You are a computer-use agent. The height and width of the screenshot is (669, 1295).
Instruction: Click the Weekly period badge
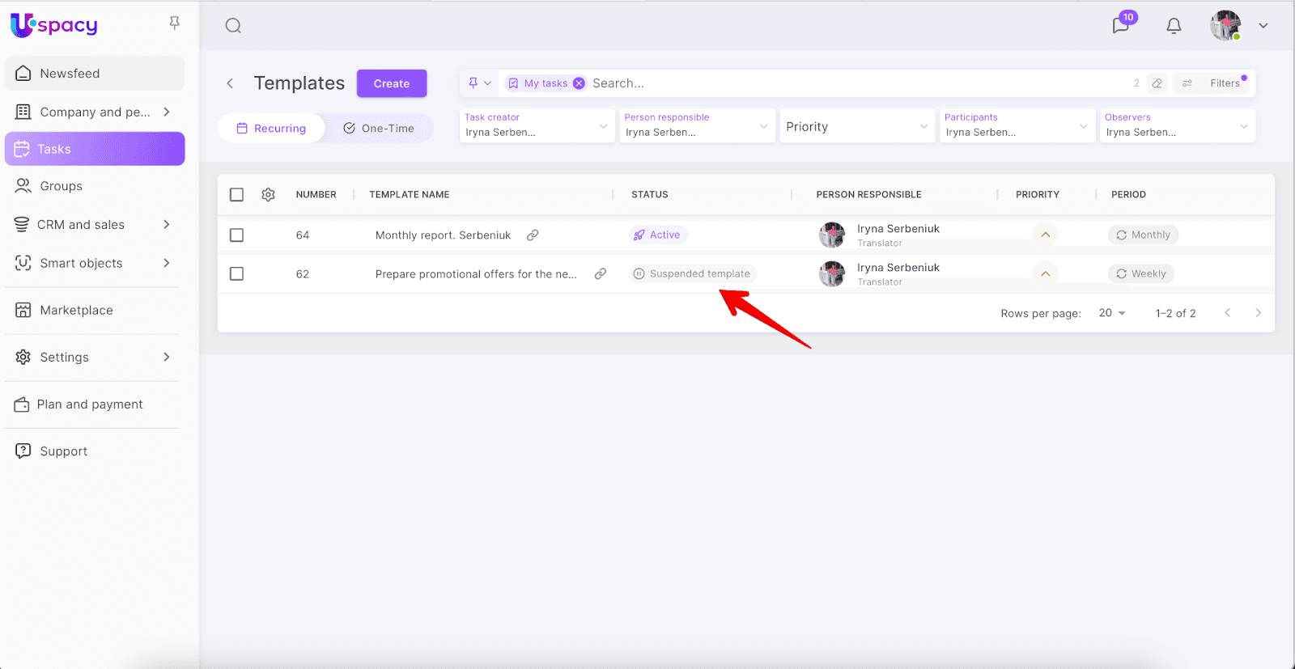pyautogui.click(x=1141, y=273)
